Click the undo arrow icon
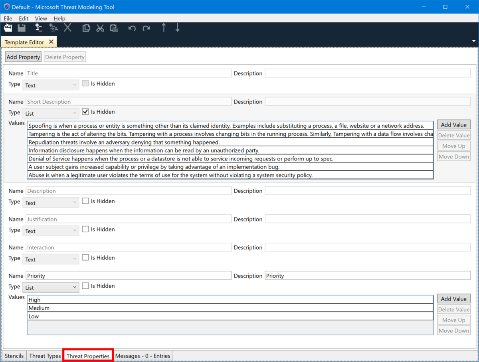The width and height of the screenshot is (479, 362). click(x=132, y=28)
